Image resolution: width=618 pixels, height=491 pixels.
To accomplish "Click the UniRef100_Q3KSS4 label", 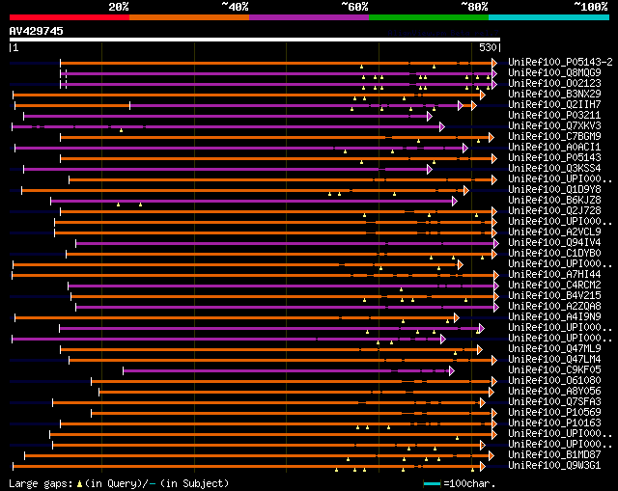I will coord(554,169).
